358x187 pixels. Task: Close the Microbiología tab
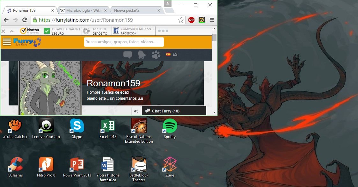pyautogui.click(x=106, y=11)
